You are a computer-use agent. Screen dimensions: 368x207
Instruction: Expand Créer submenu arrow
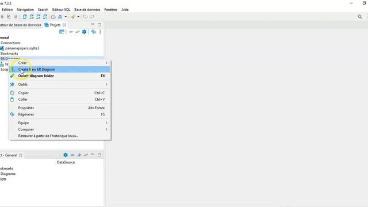click(x=106, y=63)
